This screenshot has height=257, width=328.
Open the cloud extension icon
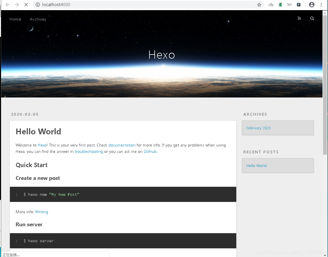(x=271, y=5)
